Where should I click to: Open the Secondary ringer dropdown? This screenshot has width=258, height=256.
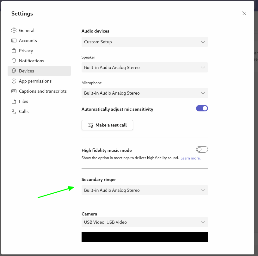tap(144, 190)
